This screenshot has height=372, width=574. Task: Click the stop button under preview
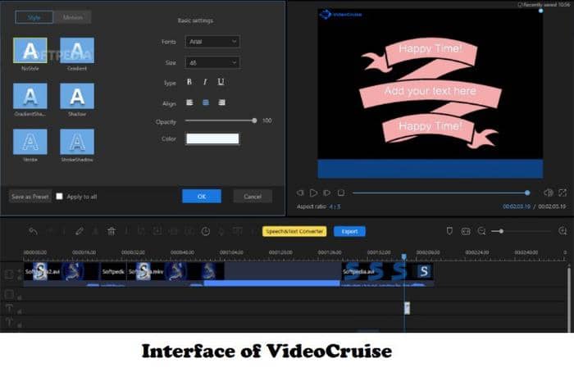(x=341, y=193)
